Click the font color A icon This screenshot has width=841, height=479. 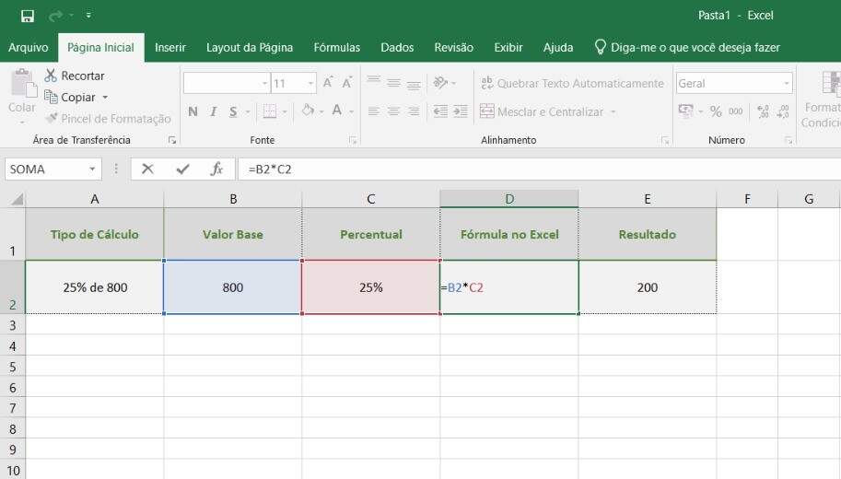click(x=337, y=111)
